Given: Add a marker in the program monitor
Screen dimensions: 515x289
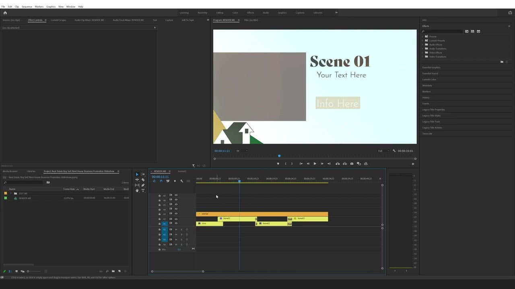Looking at the screenshot, I should click(x=278, y=163).
